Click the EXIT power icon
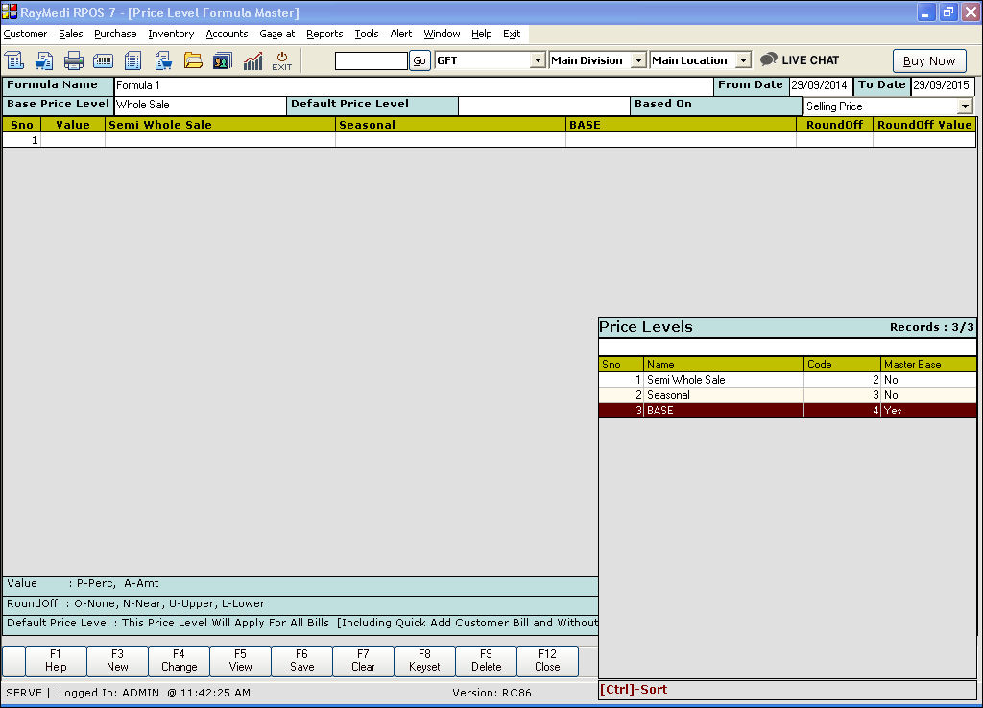The height and width of the screenshot is (708, 983). click(x=281, y=60)
